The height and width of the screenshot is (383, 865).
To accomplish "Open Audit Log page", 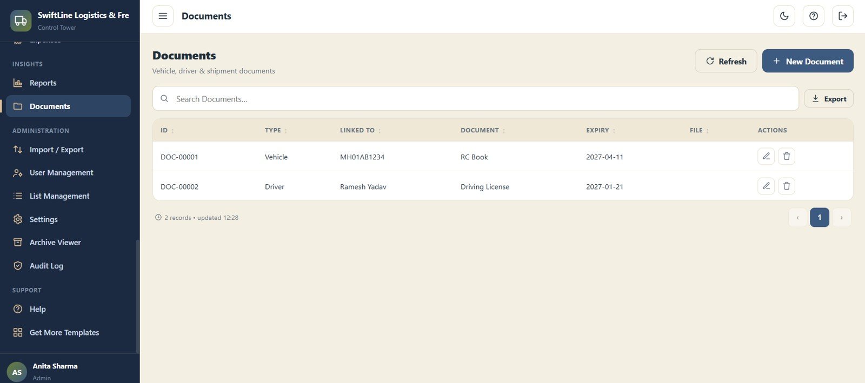I will click(68, 265).
